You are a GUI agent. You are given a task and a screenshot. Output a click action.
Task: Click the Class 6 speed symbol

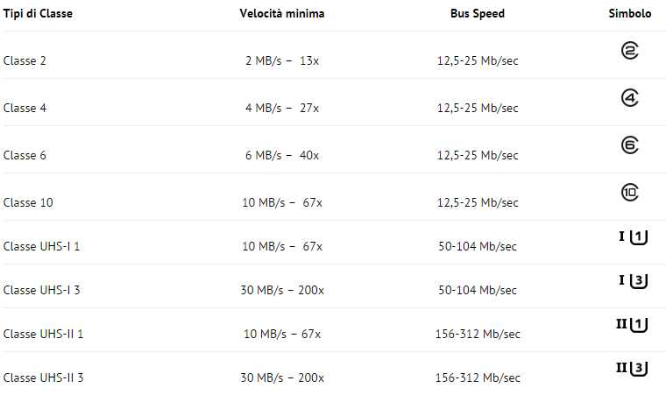[x=629, y=145]
